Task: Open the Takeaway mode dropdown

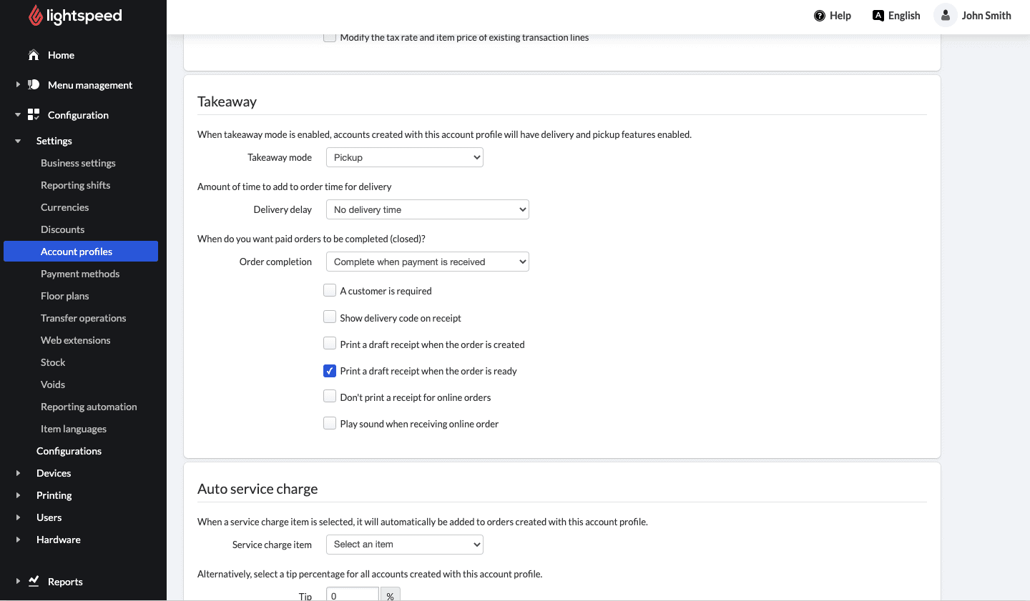Action: (405, 157)
